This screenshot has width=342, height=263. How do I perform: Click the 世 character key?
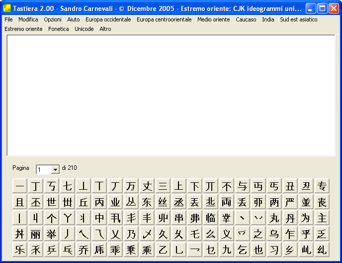pos(52,202)
